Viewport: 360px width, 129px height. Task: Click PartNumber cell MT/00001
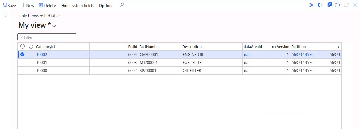159,63
